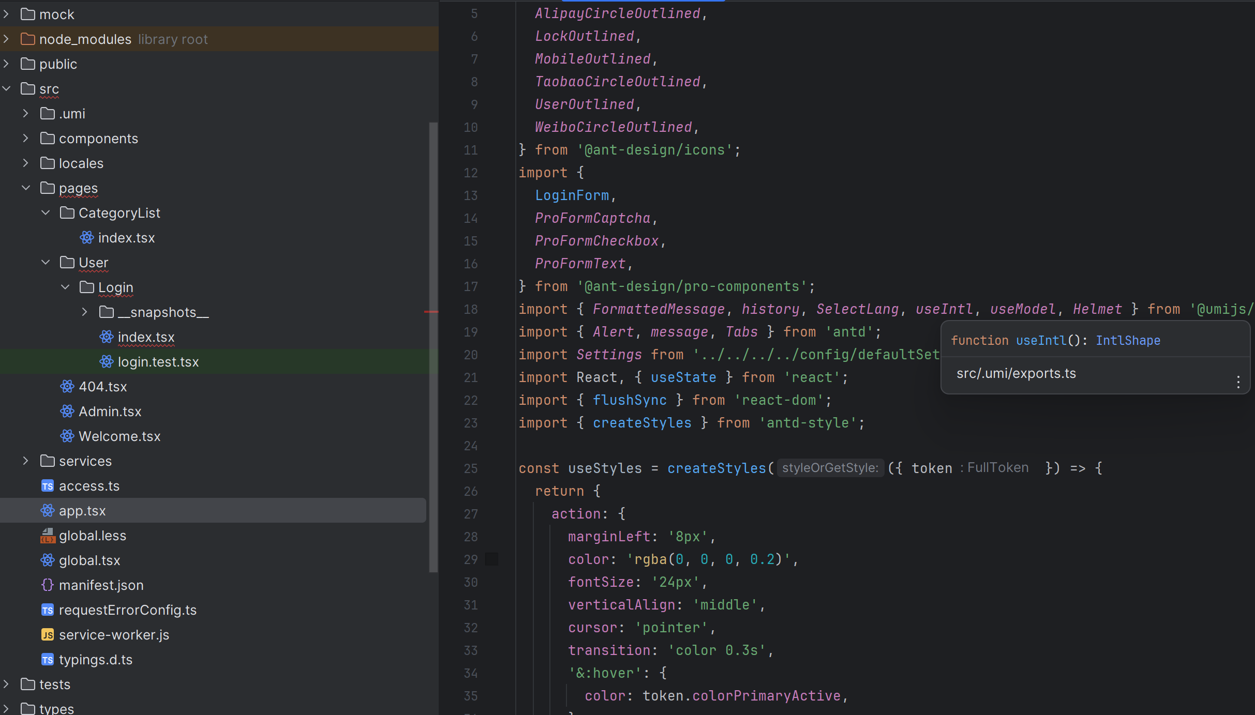Expand the .umi folder chevron
Viewport: 1255px width, 715px height.
point(26,114)
